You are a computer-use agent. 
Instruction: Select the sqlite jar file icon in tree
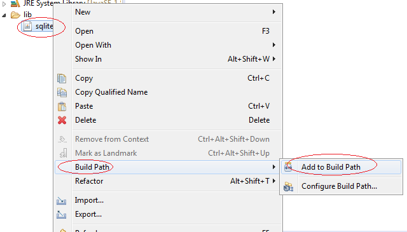(x=27, y=26)
